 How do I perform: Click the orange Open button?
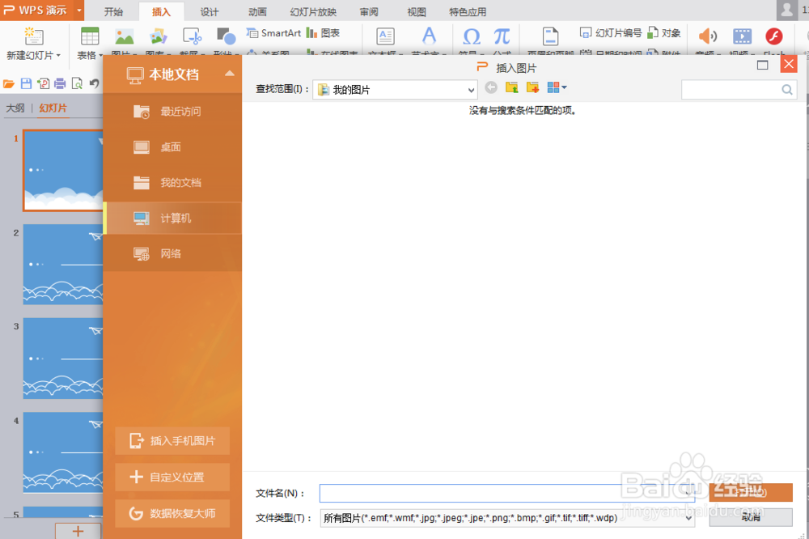point(751,493)
